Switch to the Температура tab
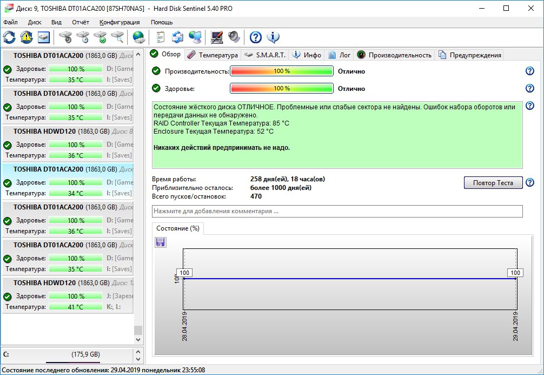The image size is (544, 375). click(213, 55)
